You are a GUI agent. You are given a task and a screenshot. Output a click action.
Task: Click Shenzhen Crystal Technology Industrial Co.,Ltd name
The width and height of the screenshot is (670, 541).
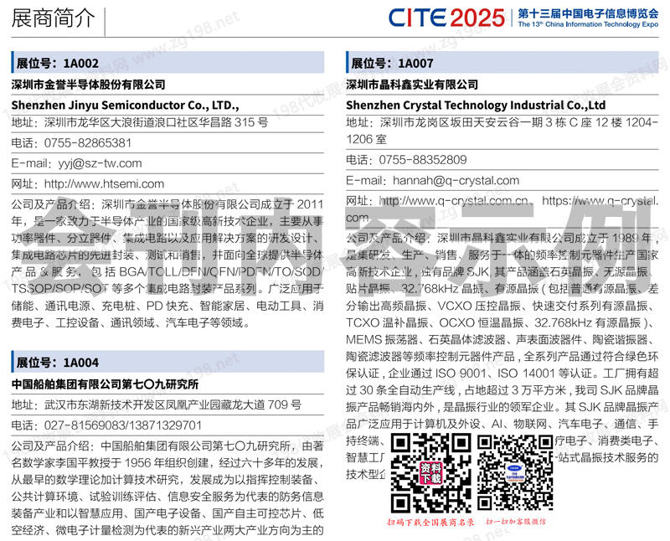(x=475, y=106)
